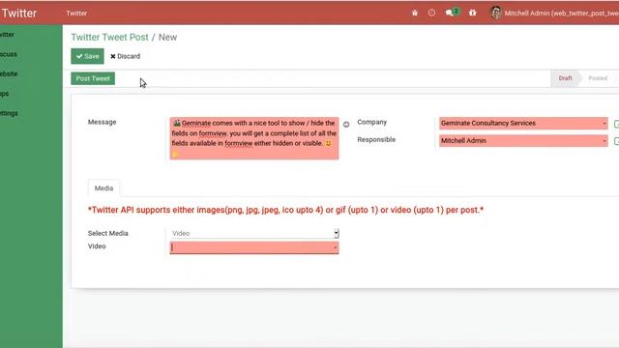Click the Post Tweet button
Screen dimensions: 619x348
pyautogui.click(x=93, y=78)
